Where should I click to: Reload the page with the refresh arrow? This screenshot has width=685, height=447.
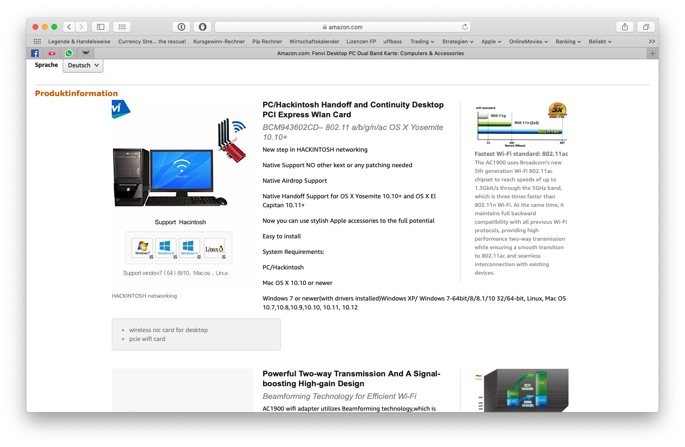[x=465, y=27]
